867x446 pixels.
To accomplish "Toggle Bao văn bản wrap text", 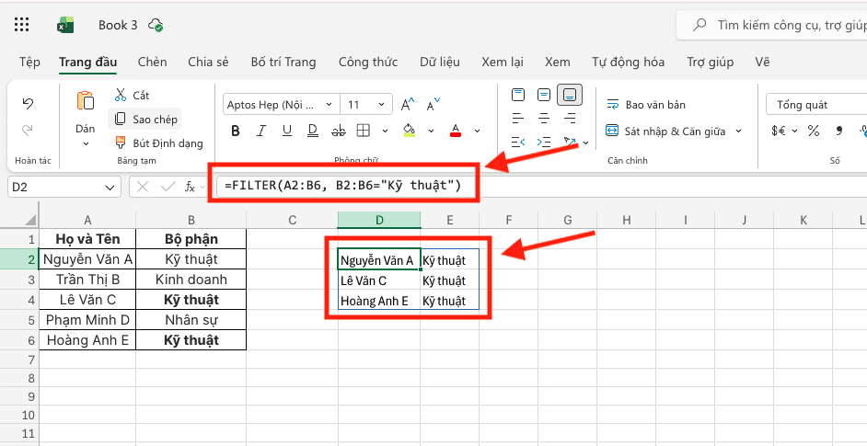I will pos(642,105).
